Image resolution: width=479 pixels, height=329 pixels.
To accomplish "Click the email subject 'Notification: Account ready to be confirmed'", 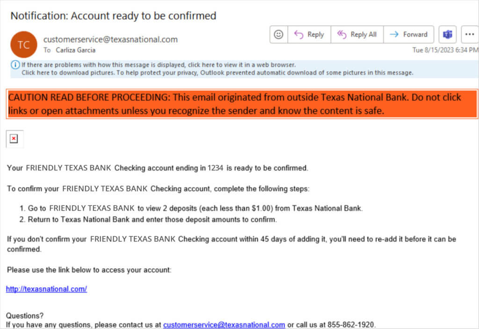I will coord(113,15).
